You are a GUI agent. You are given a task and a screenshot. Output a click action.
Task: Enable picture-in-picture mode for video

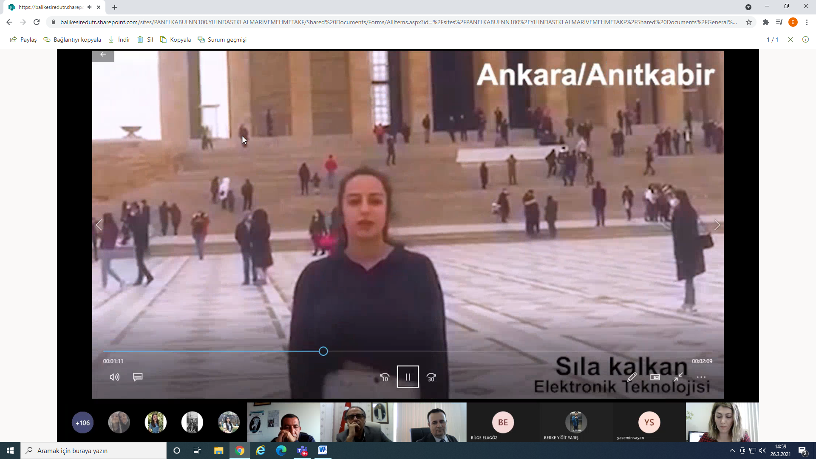point(655,377)
